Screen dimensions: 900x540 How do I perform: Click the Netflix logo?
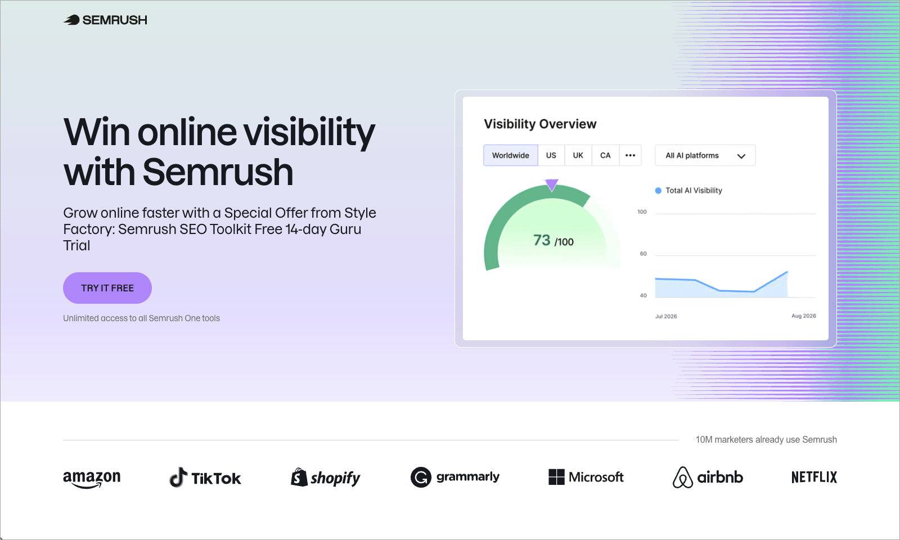click(814, 477)
